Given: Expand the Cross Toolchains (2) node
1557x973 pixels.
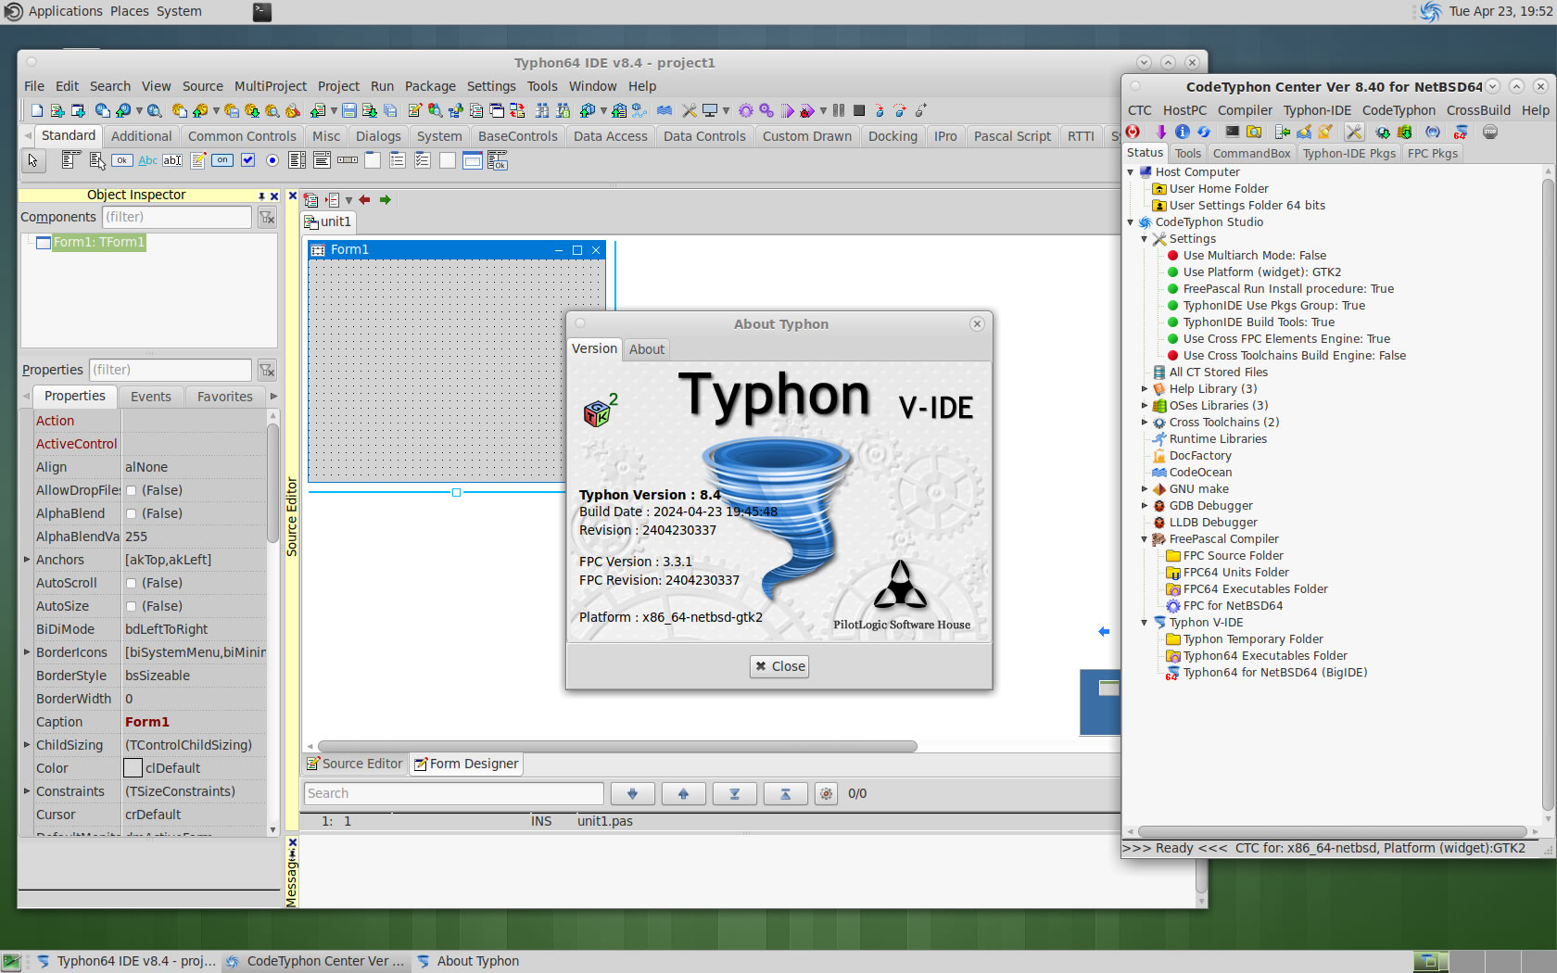Looking at the screenshot, I should (1145, 423).
